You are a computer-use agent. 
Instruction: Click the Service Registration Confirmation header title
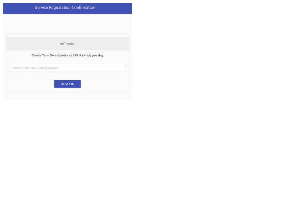65,7
